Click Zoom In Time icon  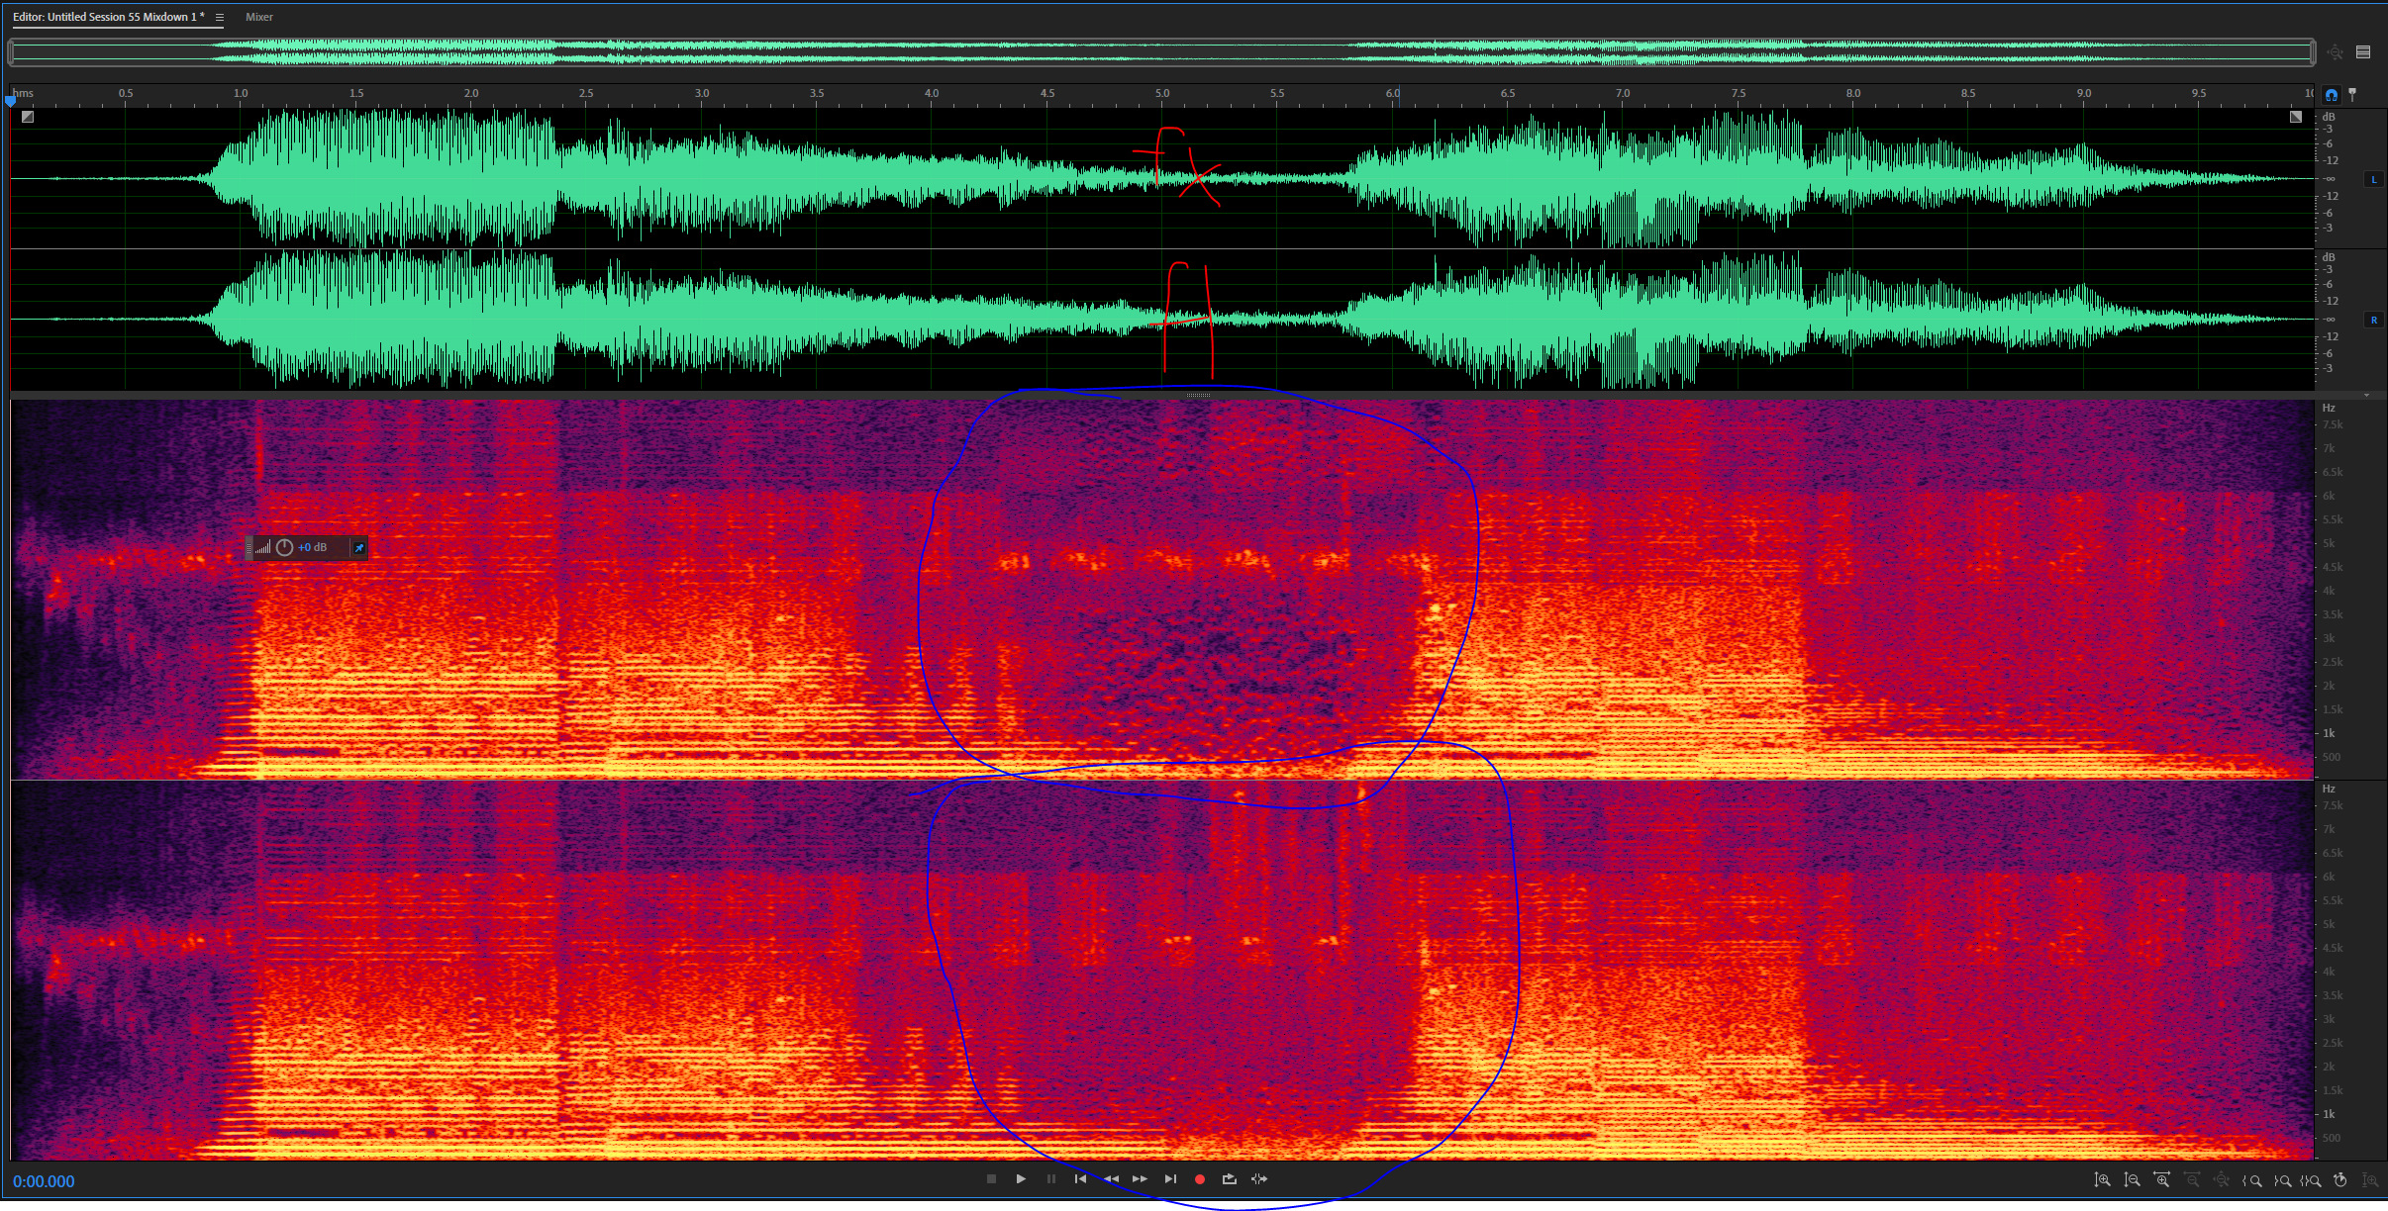click(x=2162, y=1180)
